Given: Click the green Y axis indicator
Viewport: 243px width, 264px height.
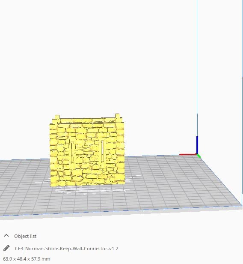Looking at the screenshot, I should coord(199,156).
